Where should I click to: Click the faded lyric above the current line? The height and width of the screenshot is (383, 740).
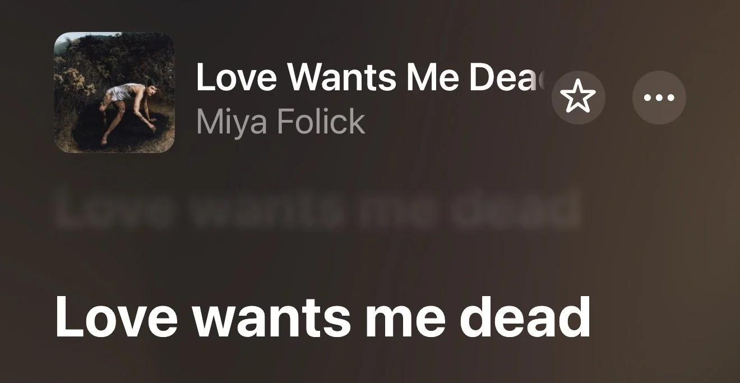pyautogui.click(x=317, y=209)
